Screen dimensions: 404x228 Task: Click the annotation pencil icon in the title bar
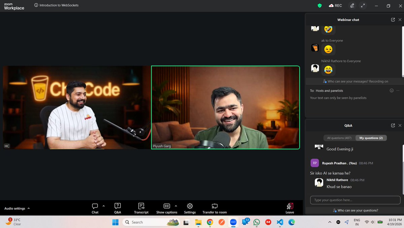tap(352, 5)
